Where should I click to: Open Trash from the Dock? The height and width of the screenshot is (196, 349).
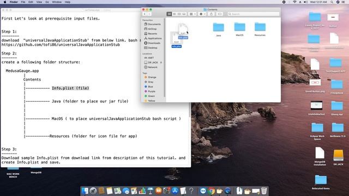point(264,191)
